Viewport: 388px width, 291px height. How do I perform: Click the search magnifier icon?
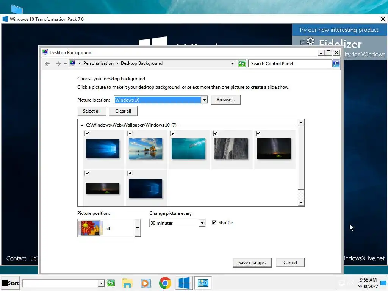tap(336, 64)
